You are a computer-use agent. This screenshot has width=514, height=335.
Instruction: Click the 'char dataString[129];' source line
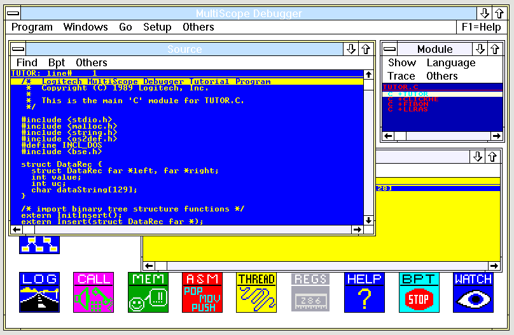(x=84, y=190)
